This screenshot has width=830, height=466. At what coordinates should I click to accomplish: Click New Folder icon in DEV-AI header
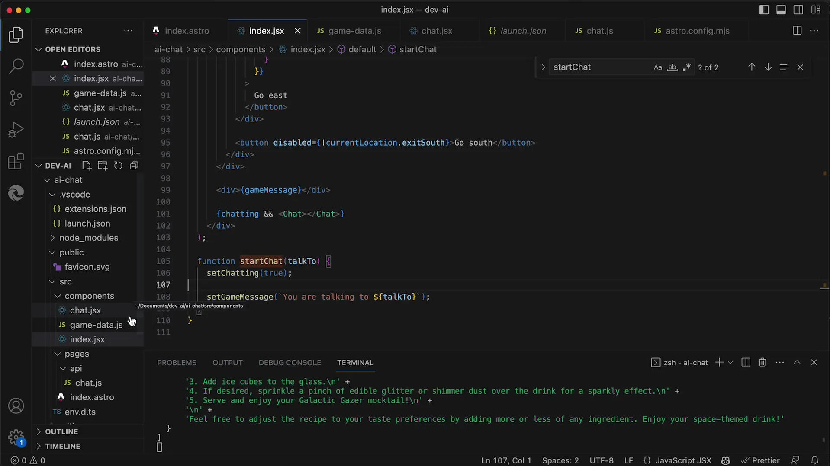103,166
